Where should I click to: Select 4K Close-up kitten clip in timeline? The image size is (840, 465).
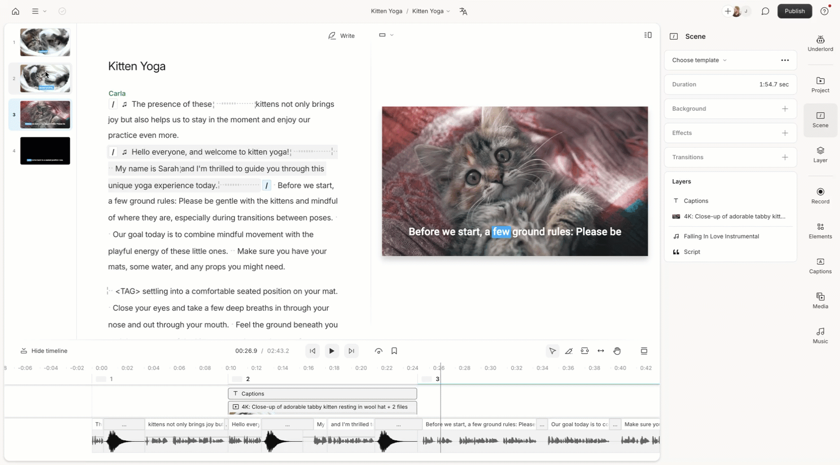point(322,407)
